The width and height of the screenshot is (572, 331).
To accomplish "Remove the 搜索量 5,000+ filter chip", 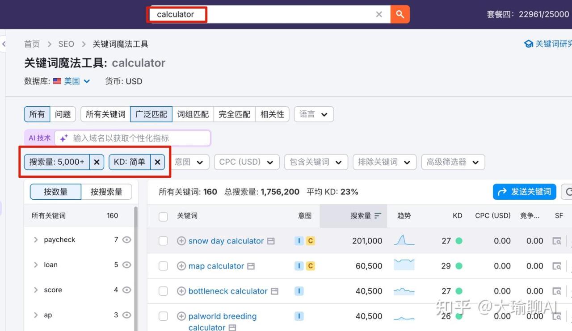I will [x=97, y=162].
